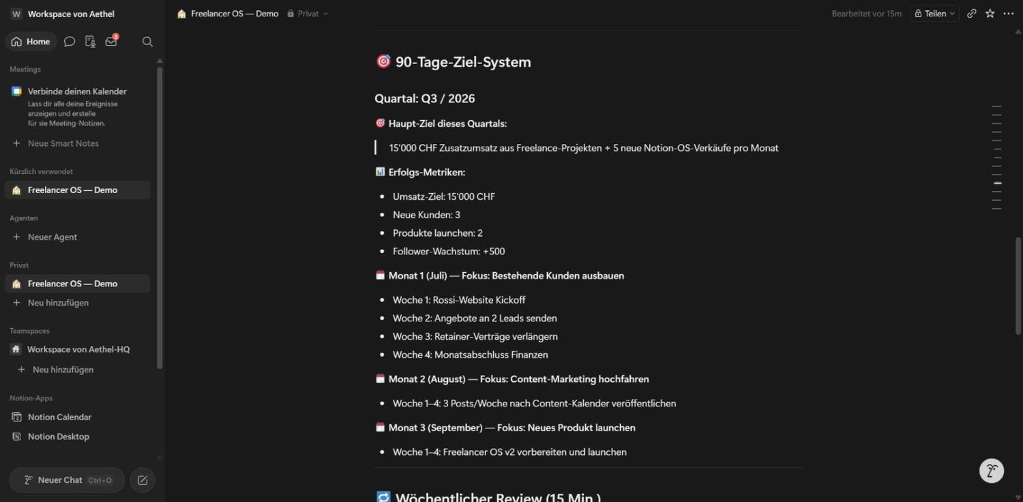Viewport: 1023px width, 502px height.
Task: Click the search magnifier icon in sidebar
Action: [147, 42]
